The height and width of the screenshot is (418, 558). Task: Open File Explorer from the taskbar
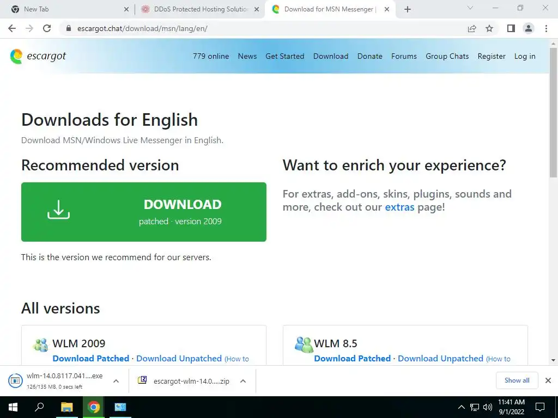66,407
